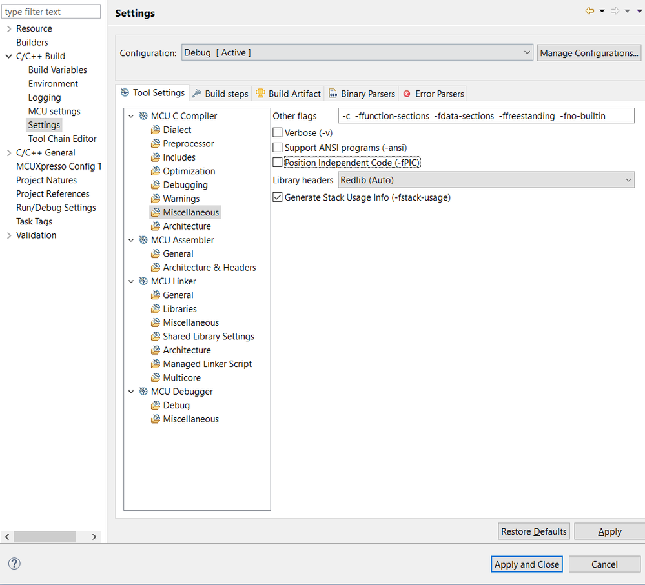Open Run/Debug Settings page
Viewport: 645px width, 585px height.
[x=56, y=208]
